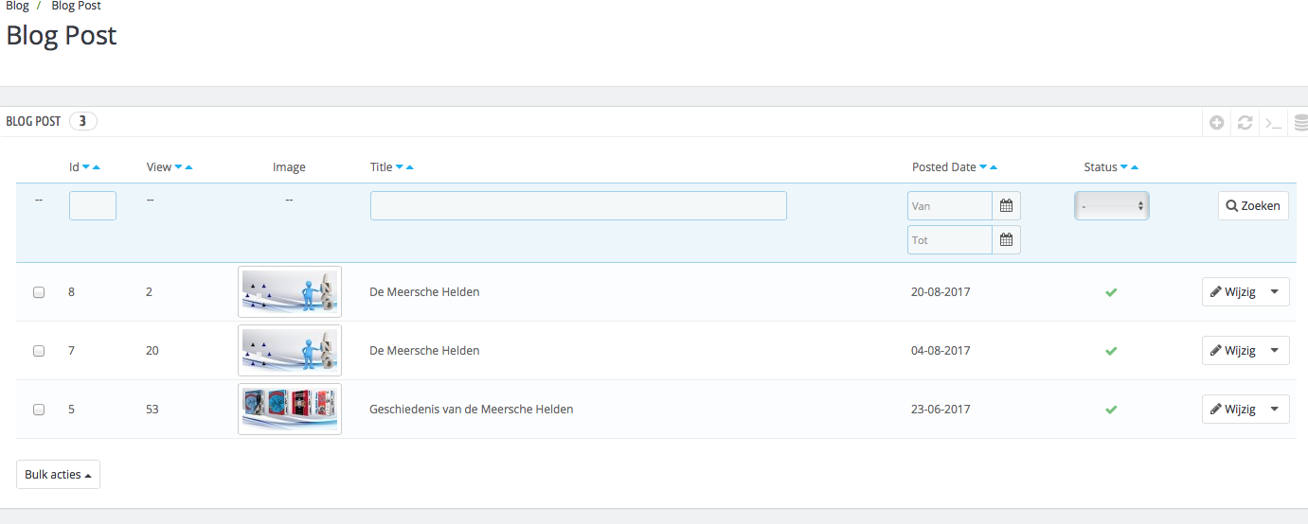1308x524 pixels.
Task: Open calendar for the Van date field
Action: click(x=1006, y=205)
